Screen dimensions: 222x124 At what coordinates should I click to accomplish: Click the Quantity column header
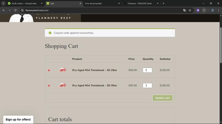tap(148, 59)
